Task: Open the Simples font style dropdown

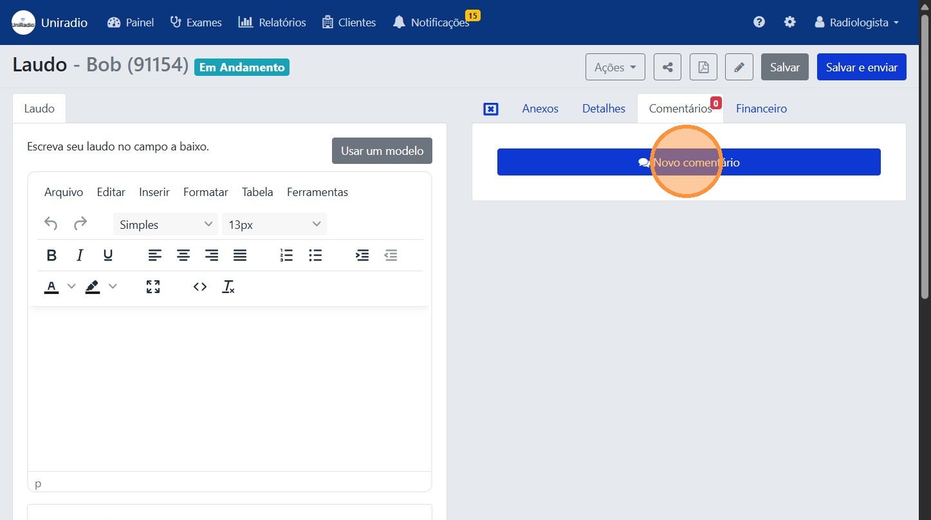Action: [x=165, y=224]
